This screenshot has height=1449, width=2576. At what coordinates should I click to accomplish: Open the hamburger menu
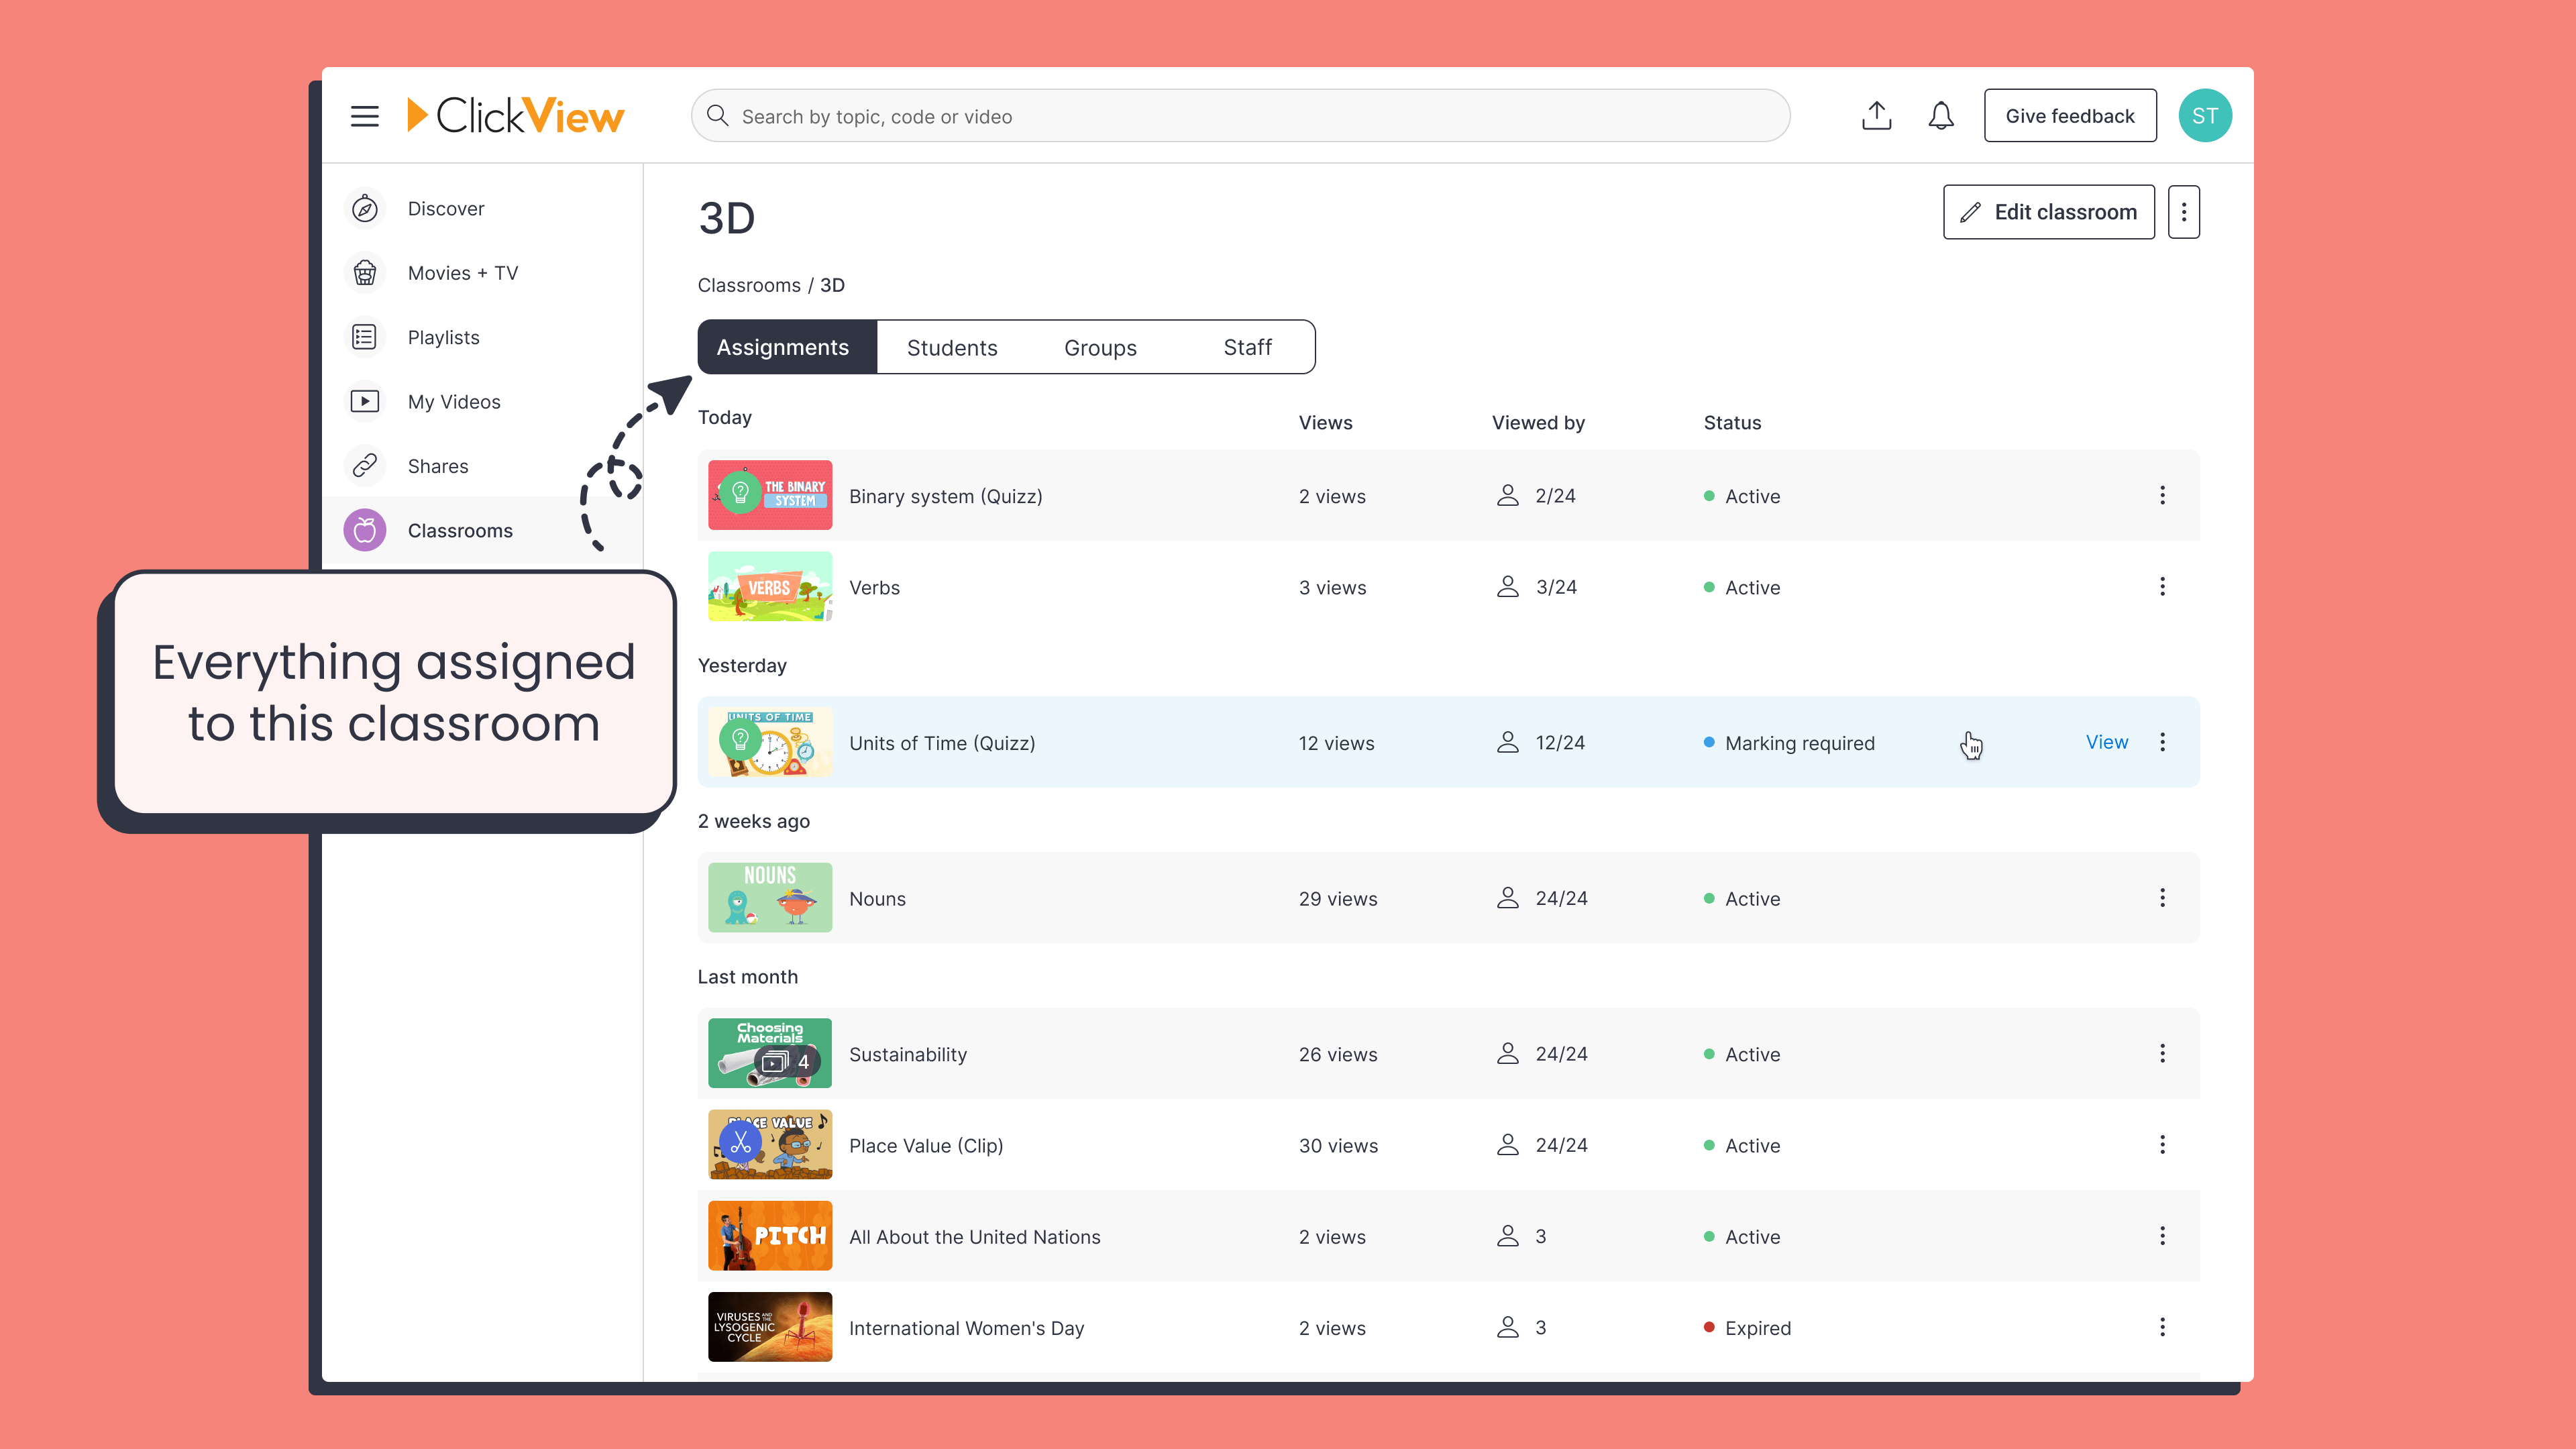tap(364, 116)
